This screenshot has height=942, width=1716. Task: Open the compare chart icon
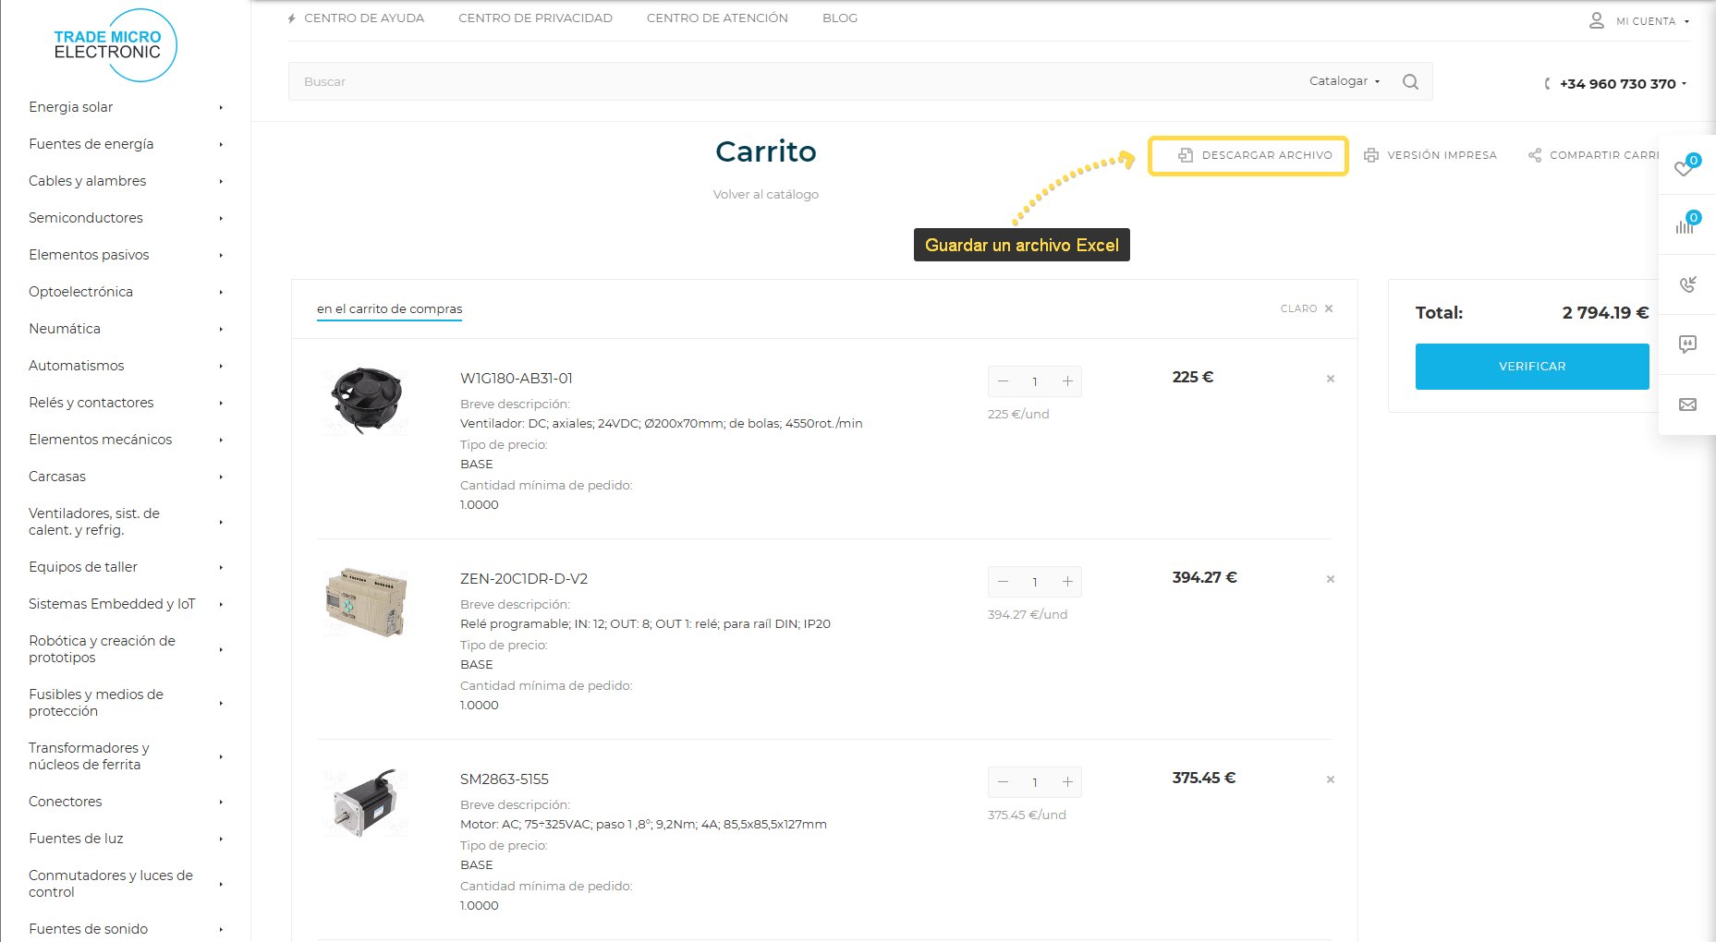point(1686,224)
